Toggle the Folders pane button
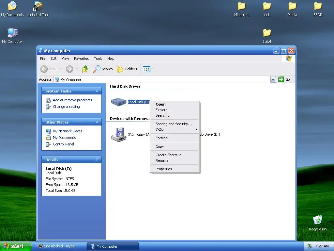 127,69
